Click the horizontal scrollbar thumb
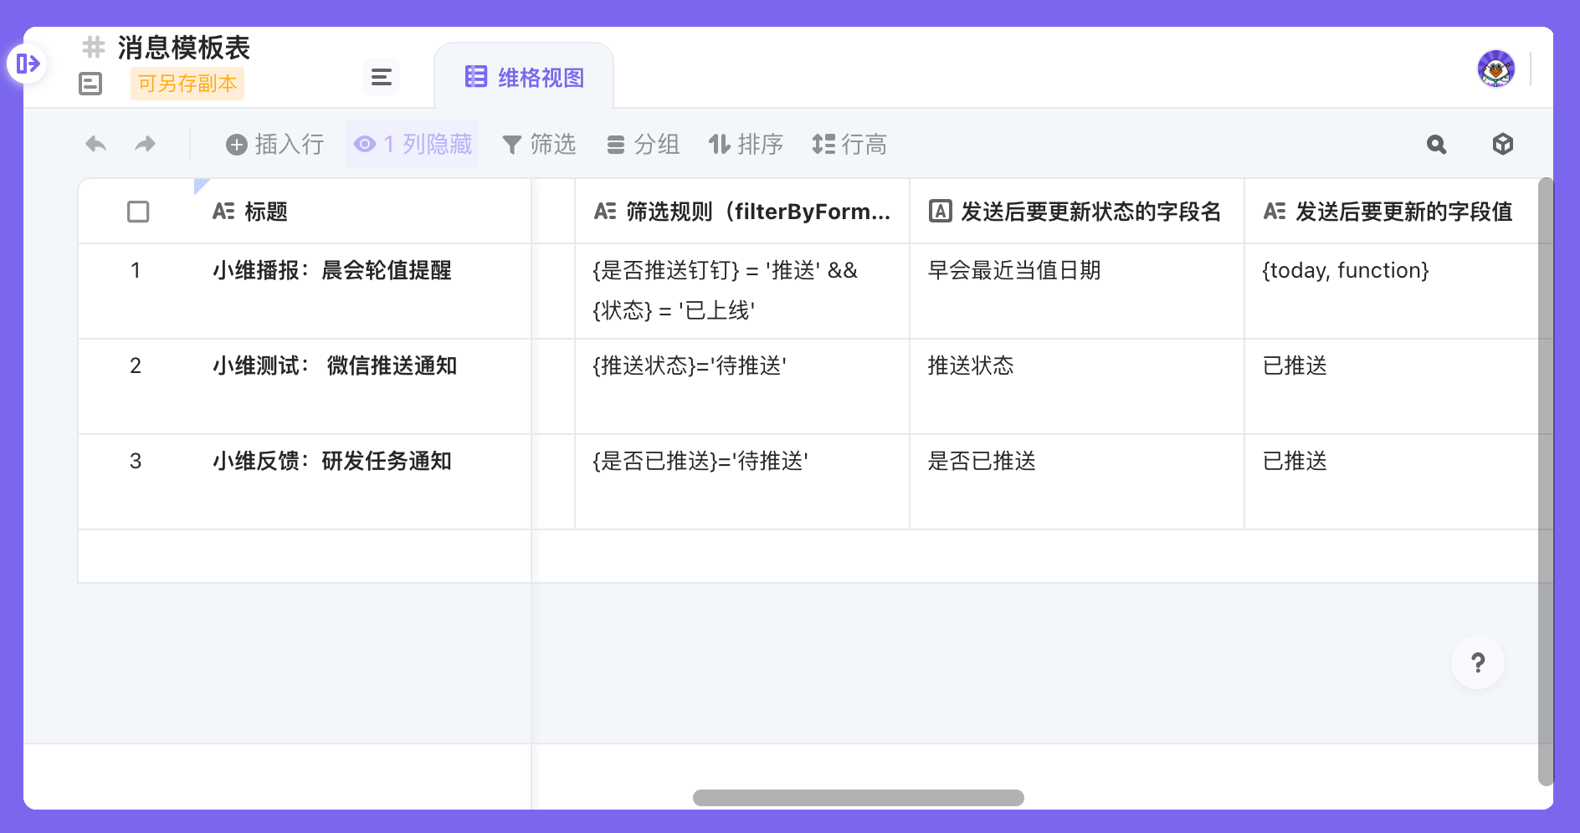This screenshot has height=833, width=1580. pos(859,798)
